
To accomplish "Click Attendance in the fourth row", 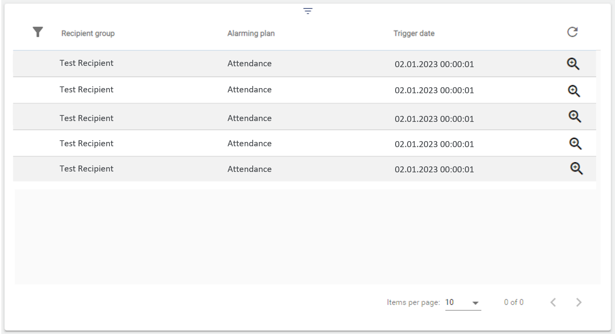I will pyautogui.click(x=249, y=144).
